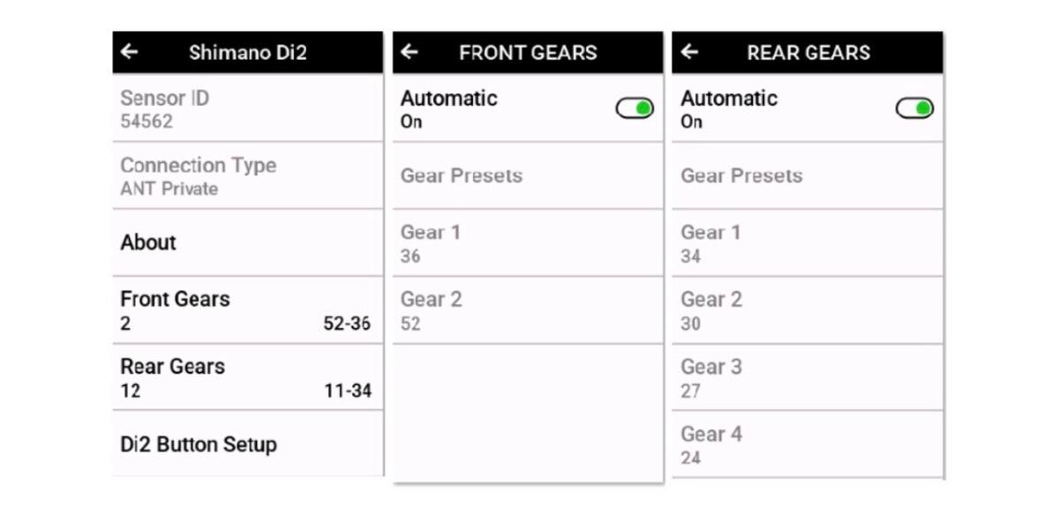The image size is (1059, 513).
Task: Select Rear Gears 11-34 entry
Action: coord(247,377)
